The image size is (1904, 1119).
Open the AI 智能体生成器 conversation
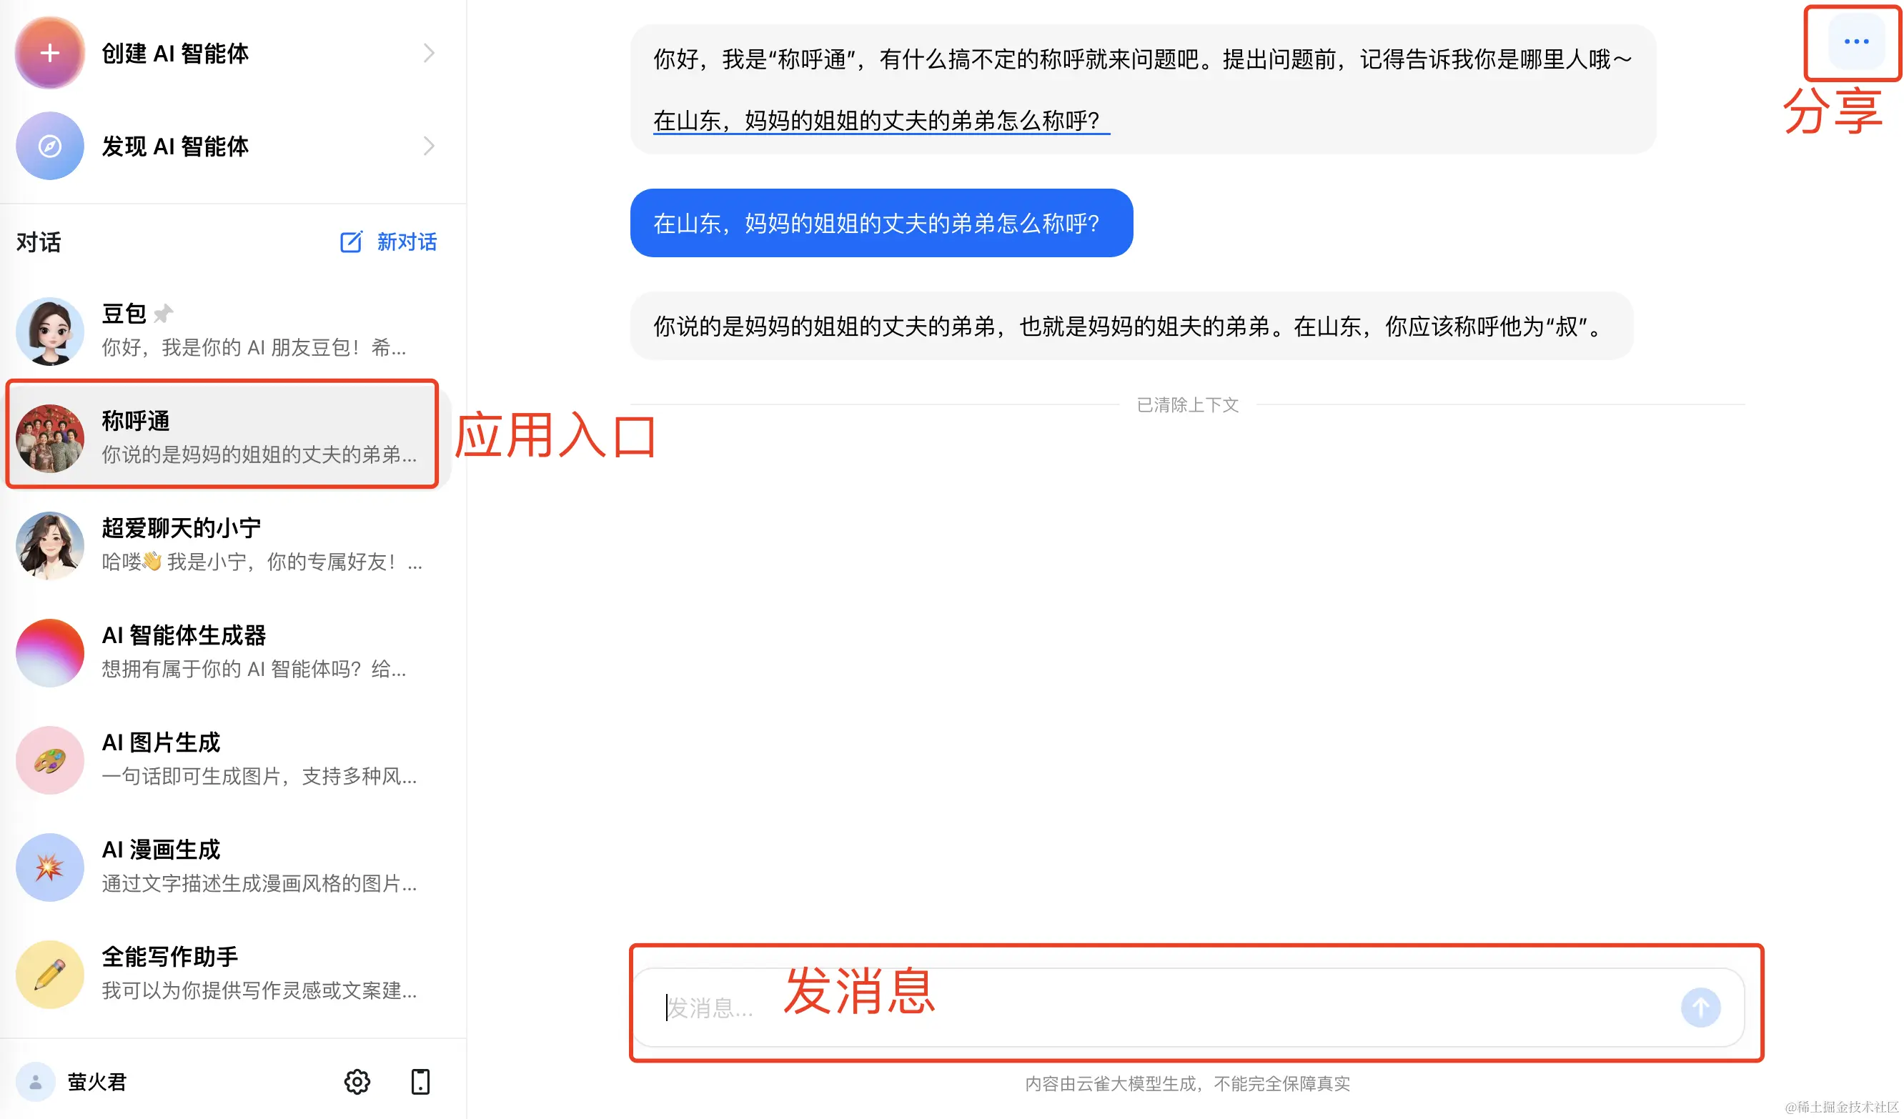(x=225, y=652)
